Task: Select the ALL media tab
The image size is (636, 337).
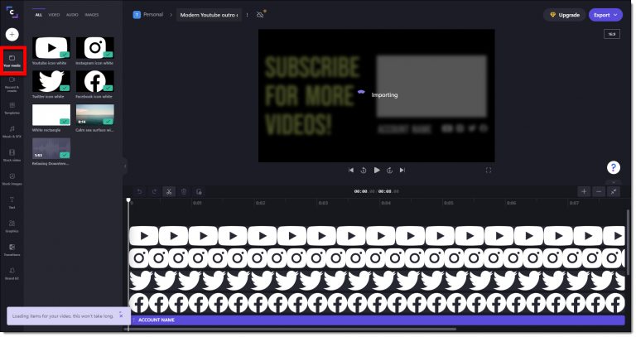Action: point(39,15)
